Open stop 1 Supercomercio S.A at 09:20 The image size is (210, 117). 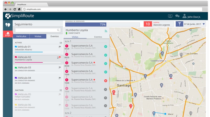pos(87,47)
